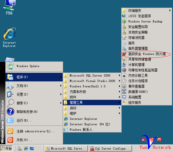
Task: Open the 32-bit Internet Explorer programs entry
Action: (92, 119)
